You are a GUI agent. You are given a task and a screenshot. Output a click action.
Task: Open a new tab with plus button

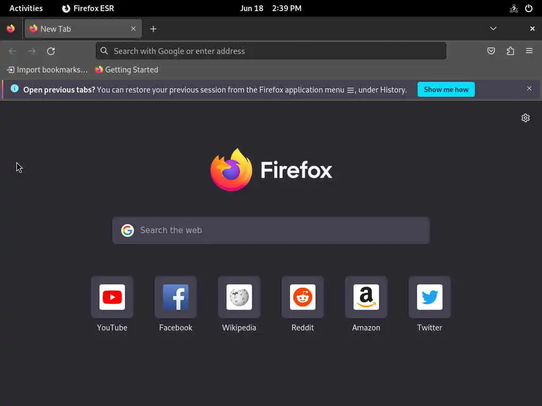[153, 29]
